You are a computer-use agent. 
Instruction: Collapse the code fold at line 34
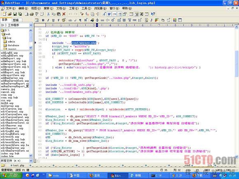coord(44,40)
